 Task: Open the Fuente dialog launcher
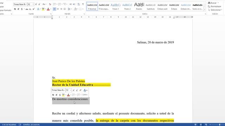pyautogui.click(x=51, y=14)
